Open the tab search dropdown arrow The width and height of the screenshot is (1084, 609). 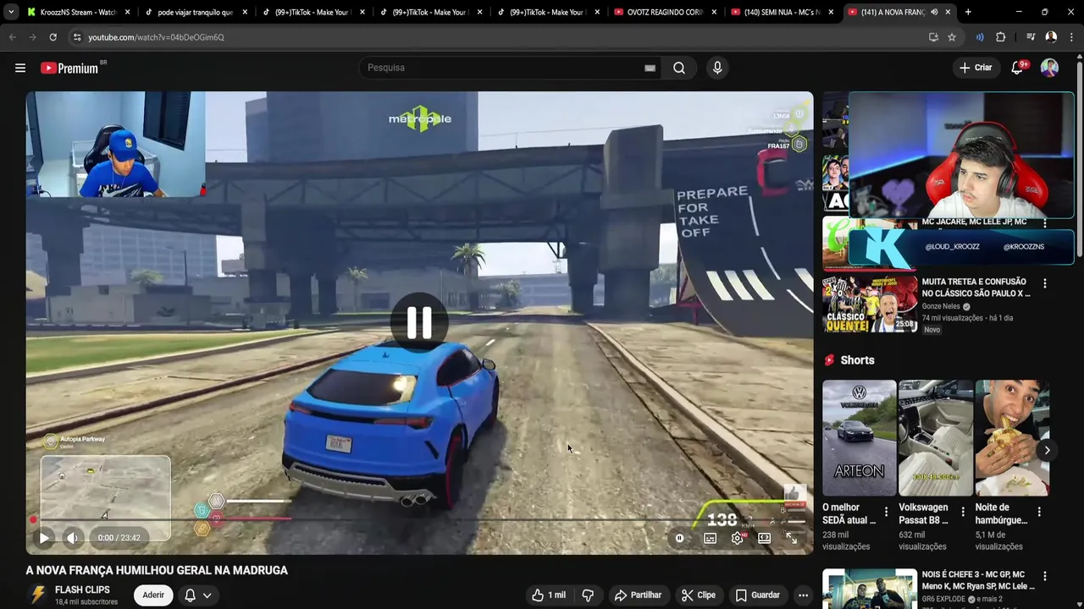click(11, 12)
